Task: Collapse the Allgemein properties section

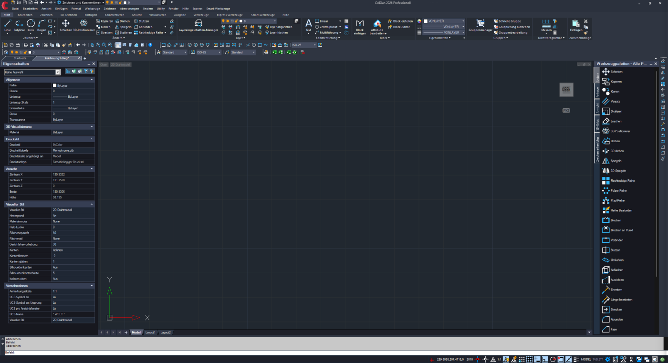Action: click(x=91, y=80)
